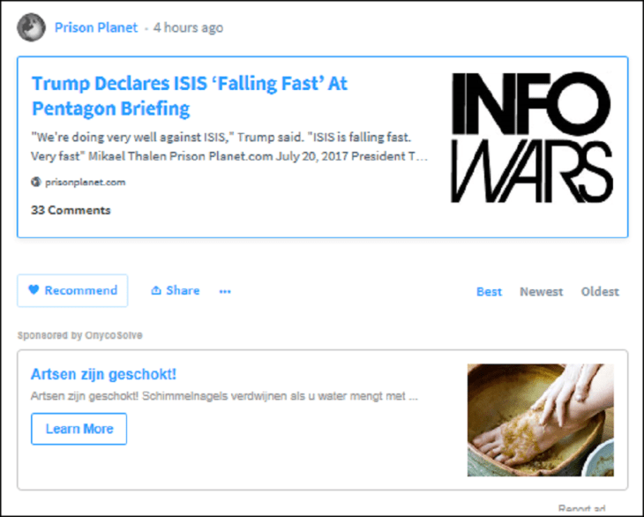Select the Oldest sort tab
This screenshot has width=644, height=517.
[x=600, y=292]
